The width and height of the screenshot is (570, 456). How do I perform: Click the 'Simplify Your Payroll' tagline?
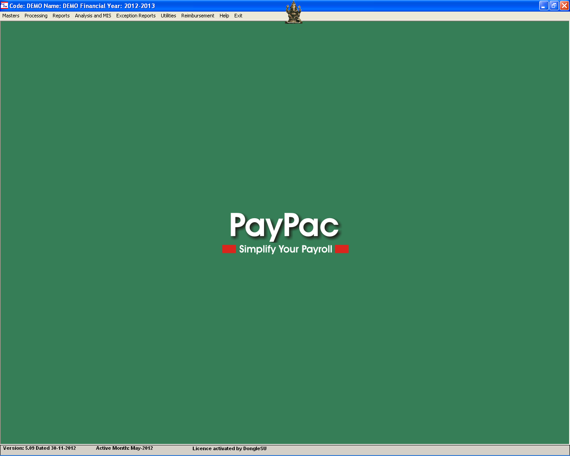coord(285,249)
